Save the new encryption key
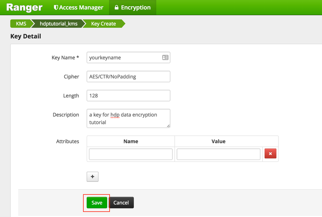The height and width of the screenshot is (217, 322). [96, 202]
